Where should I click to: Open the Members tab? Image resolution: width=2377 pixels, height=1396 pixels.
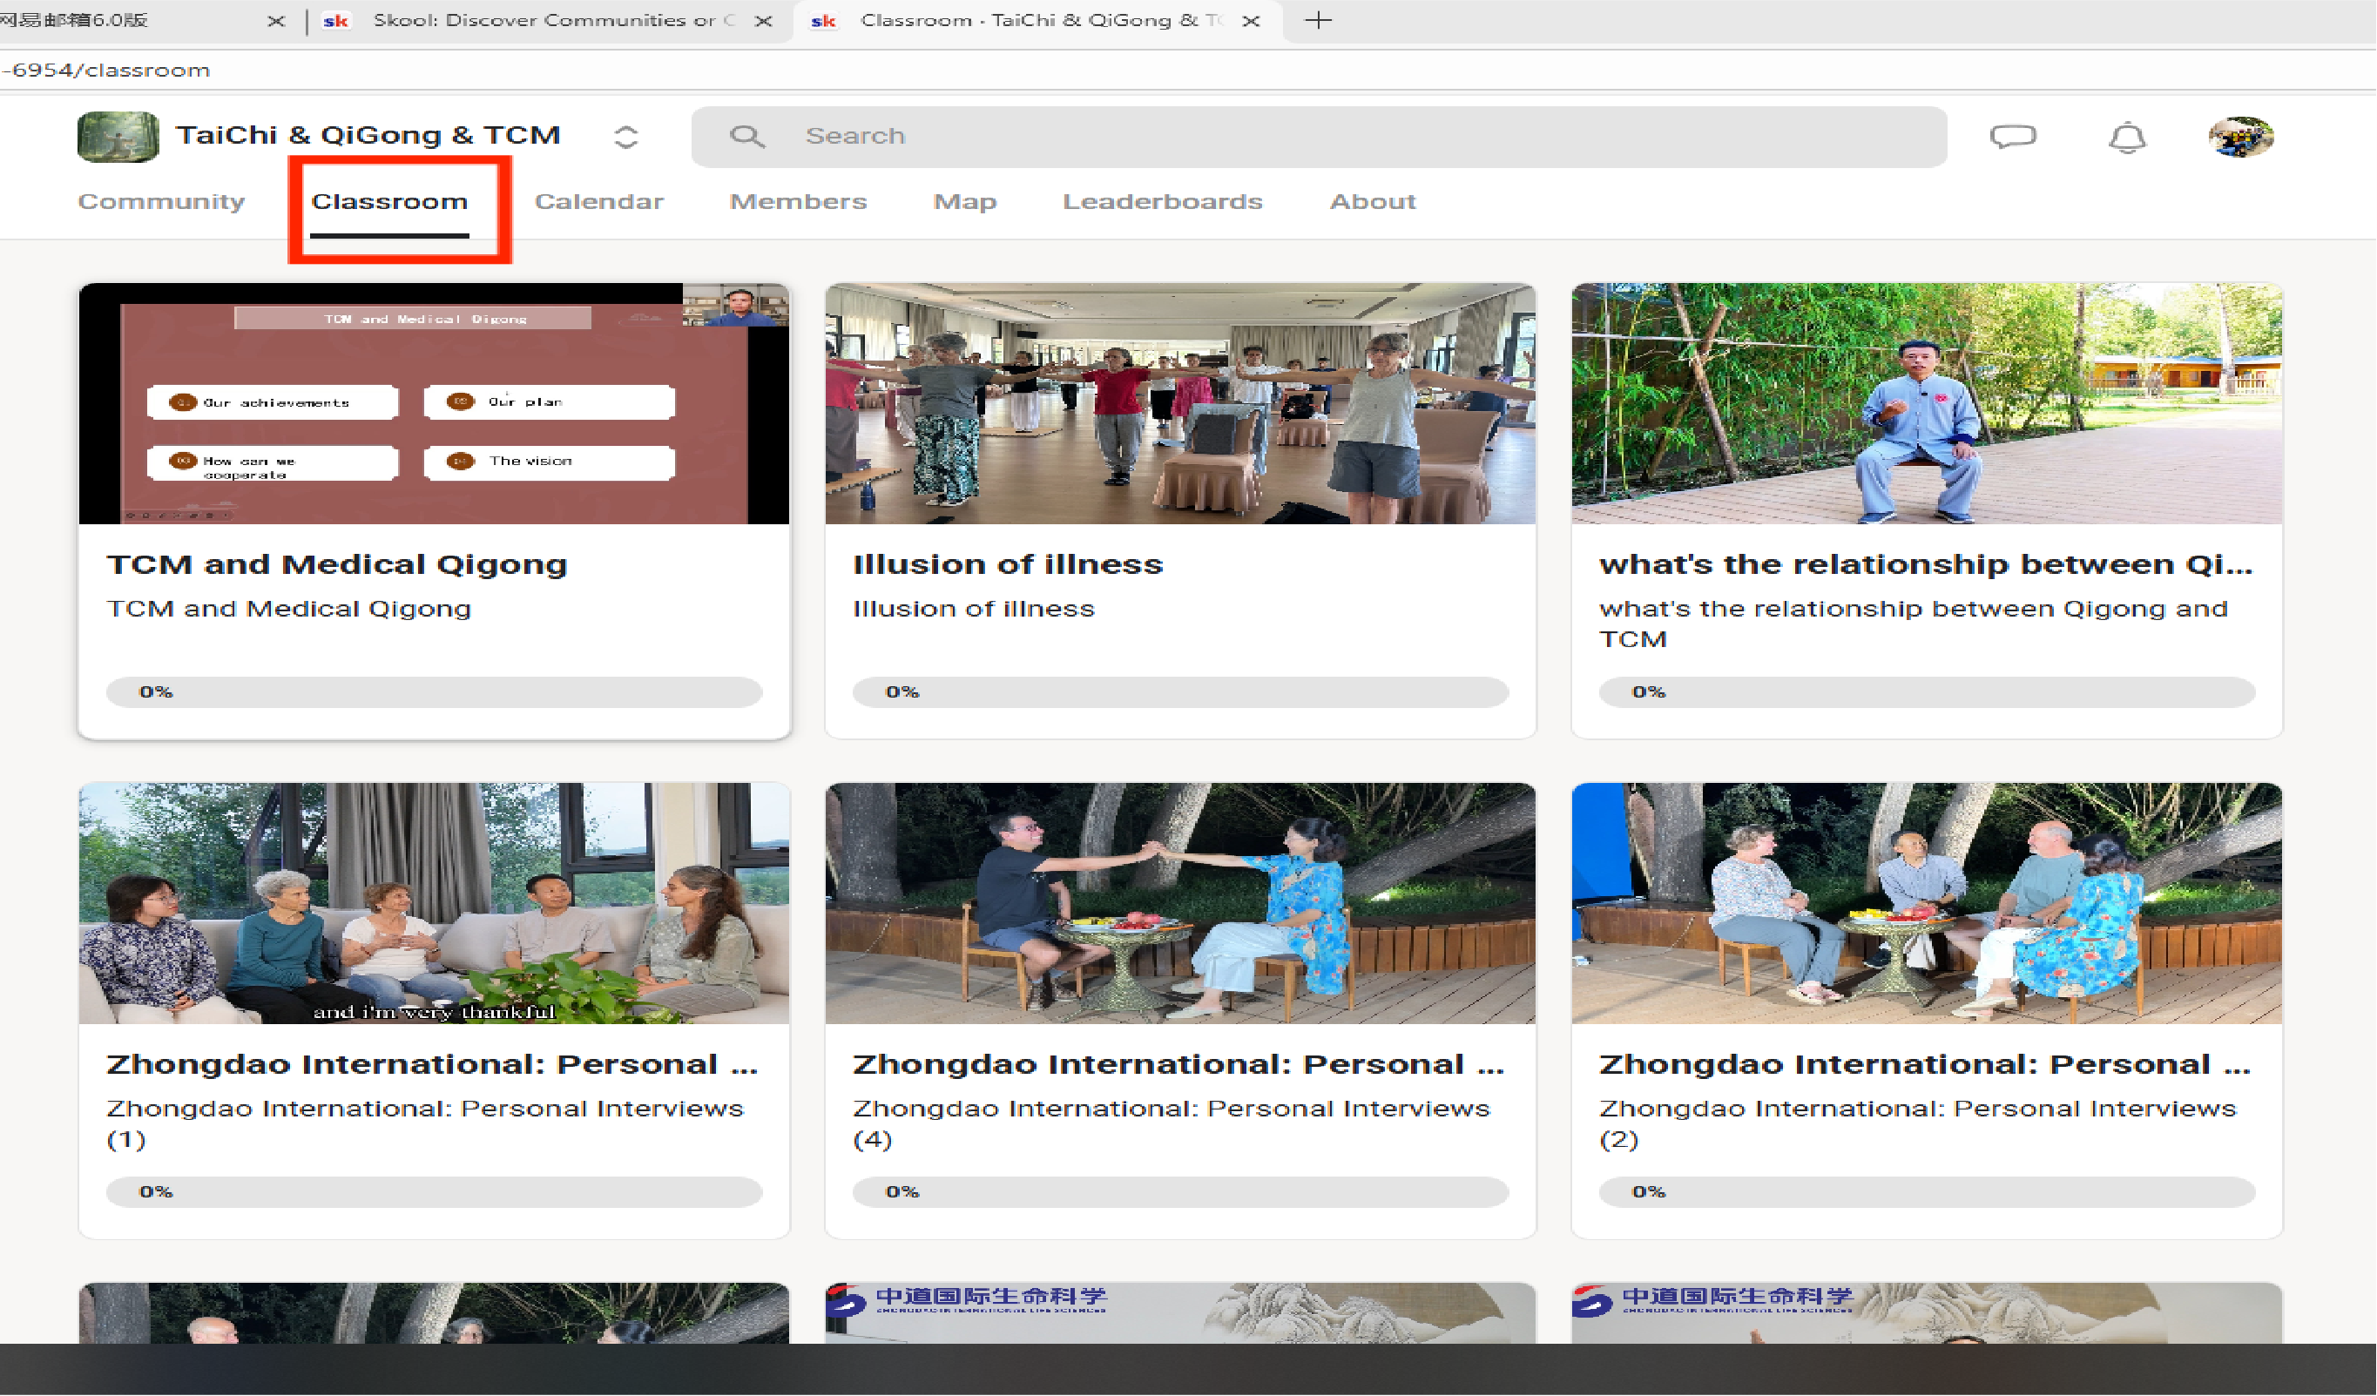[x=798, y=202]
